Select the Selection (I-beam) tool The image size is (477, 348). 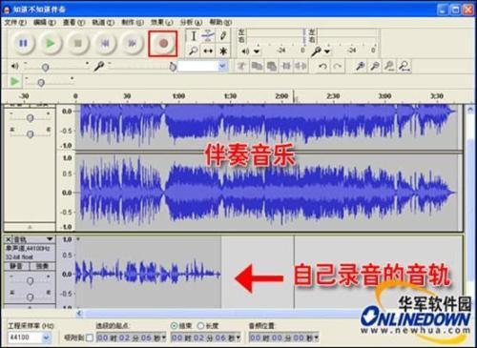[x=194, y=36]
